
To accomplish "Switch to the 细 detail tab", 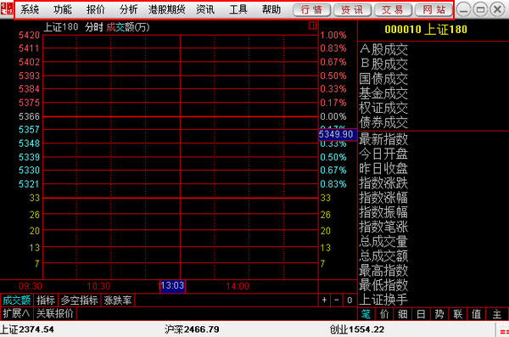I will [x=402, y=314].
